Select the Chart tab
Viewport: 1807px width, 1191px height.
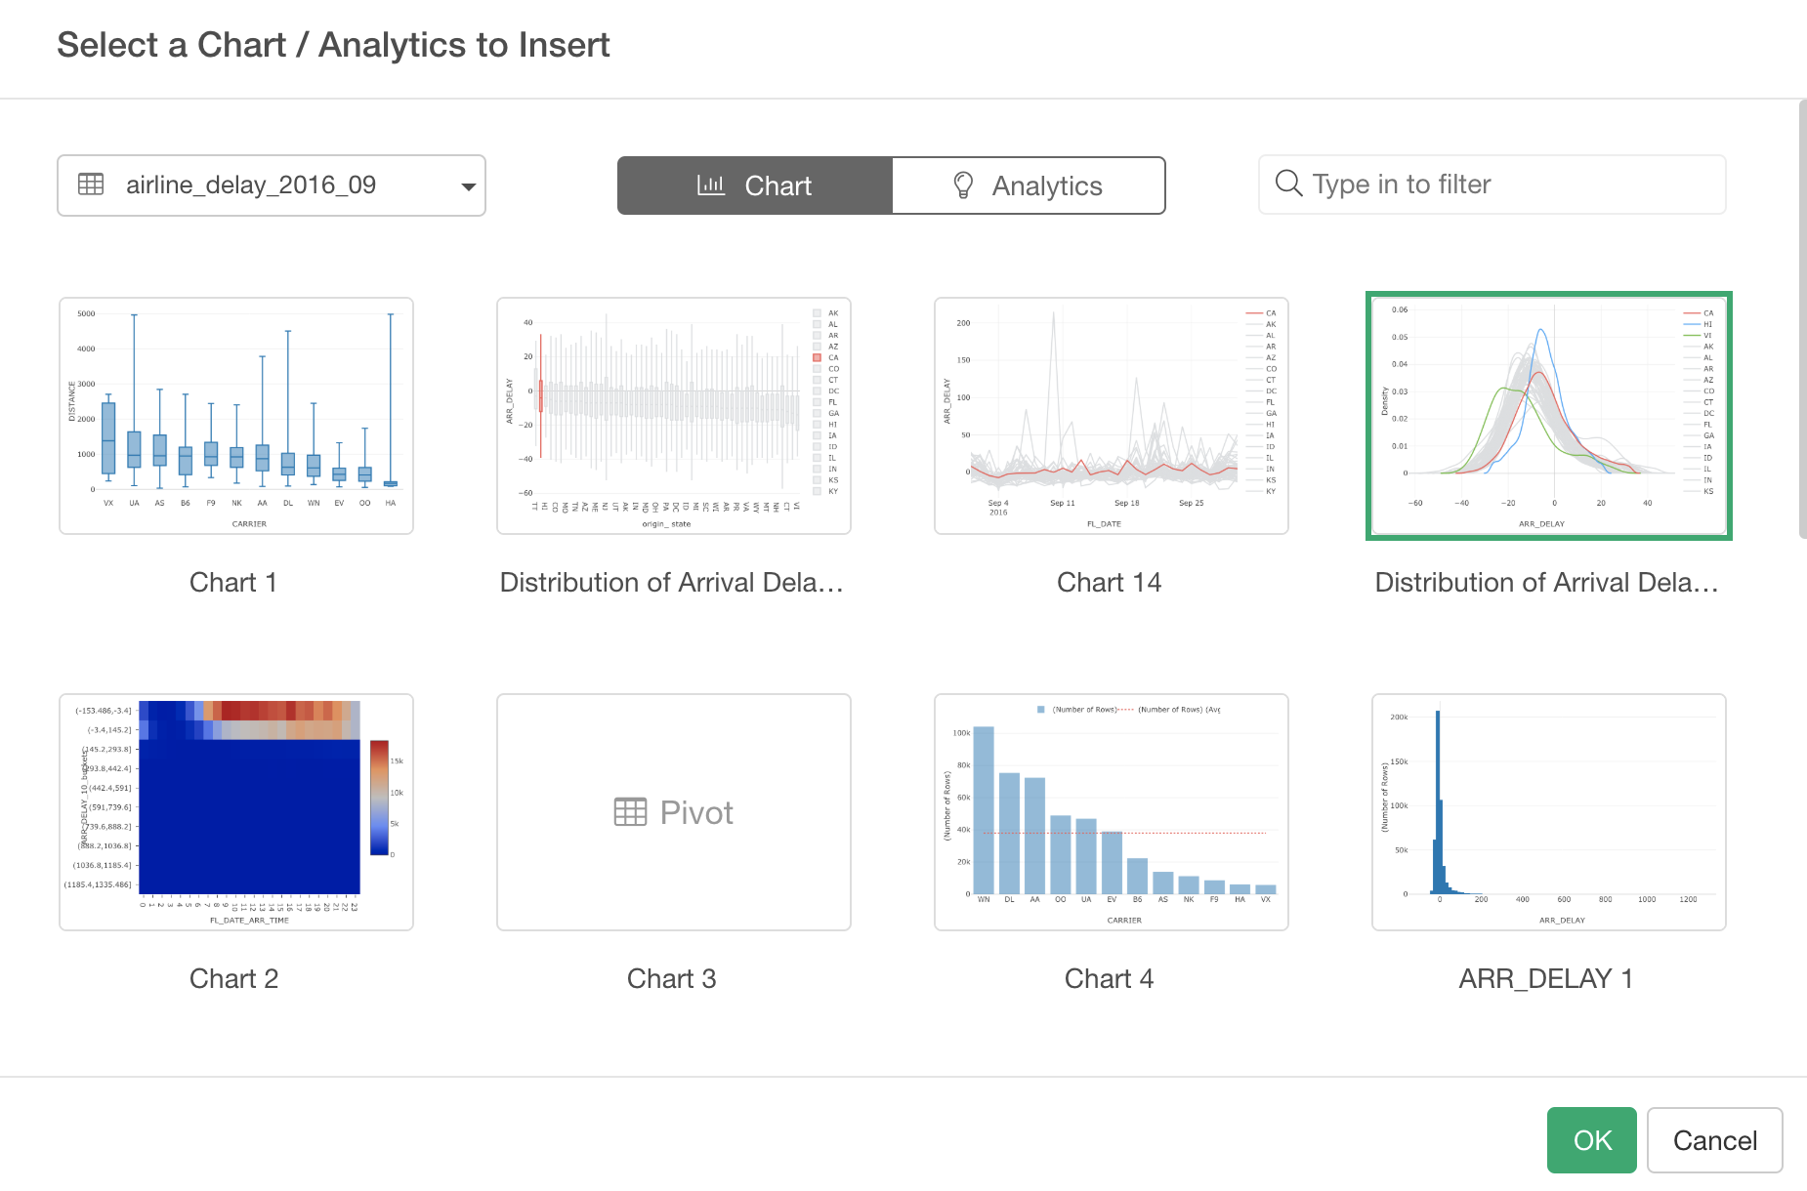(755, 185)
